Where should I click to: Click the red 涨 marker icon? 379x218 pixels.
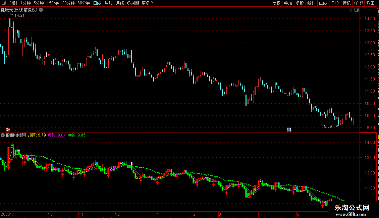[x=8, y=130]
